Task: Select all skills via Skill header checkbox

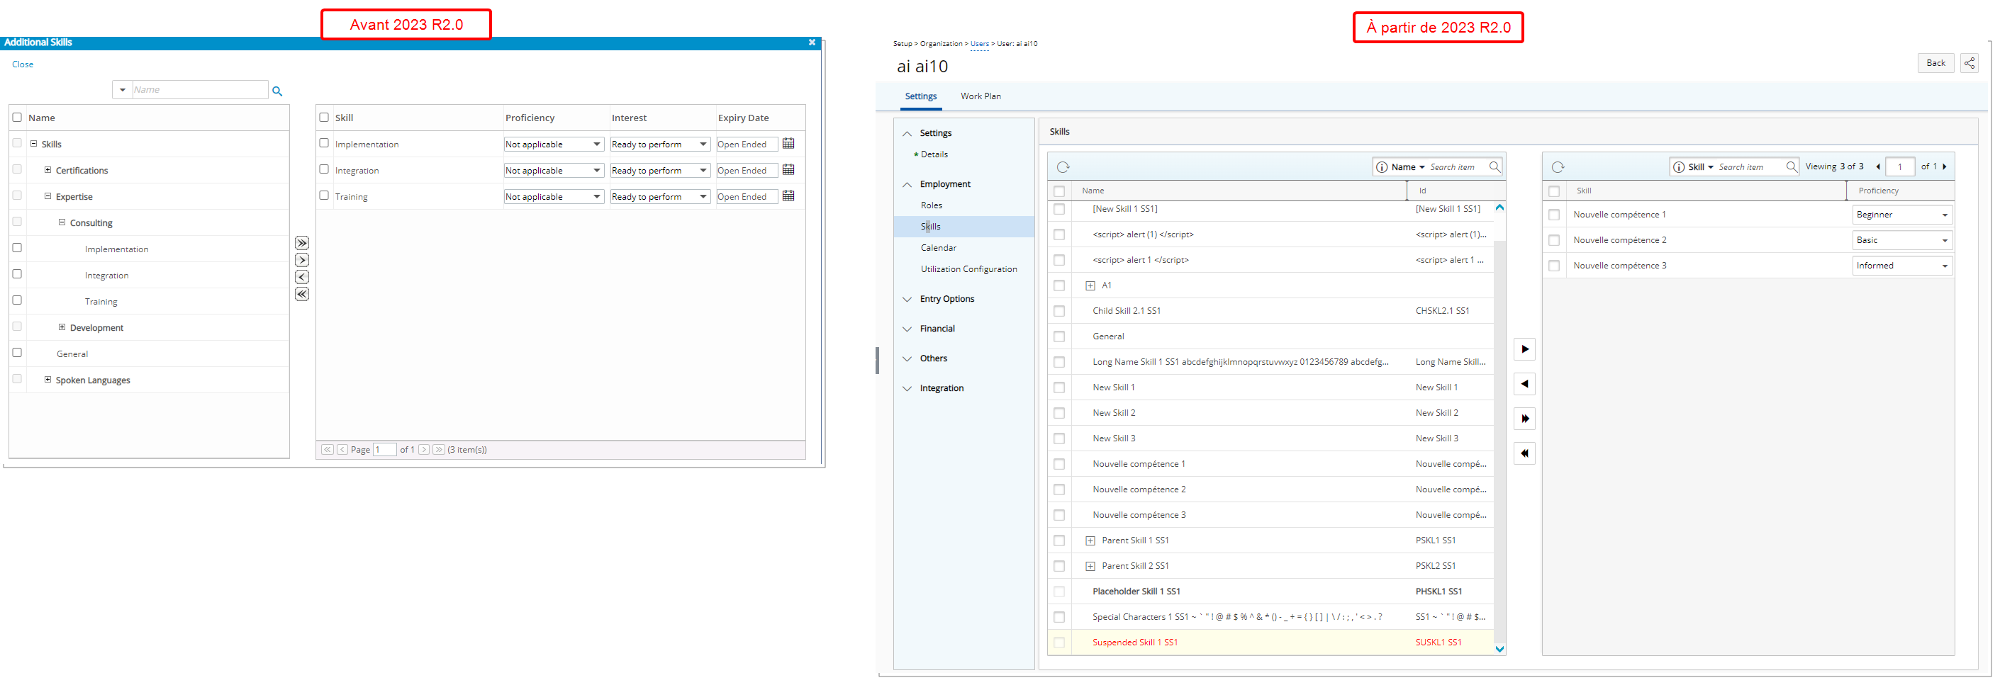Action: point(325,117)
